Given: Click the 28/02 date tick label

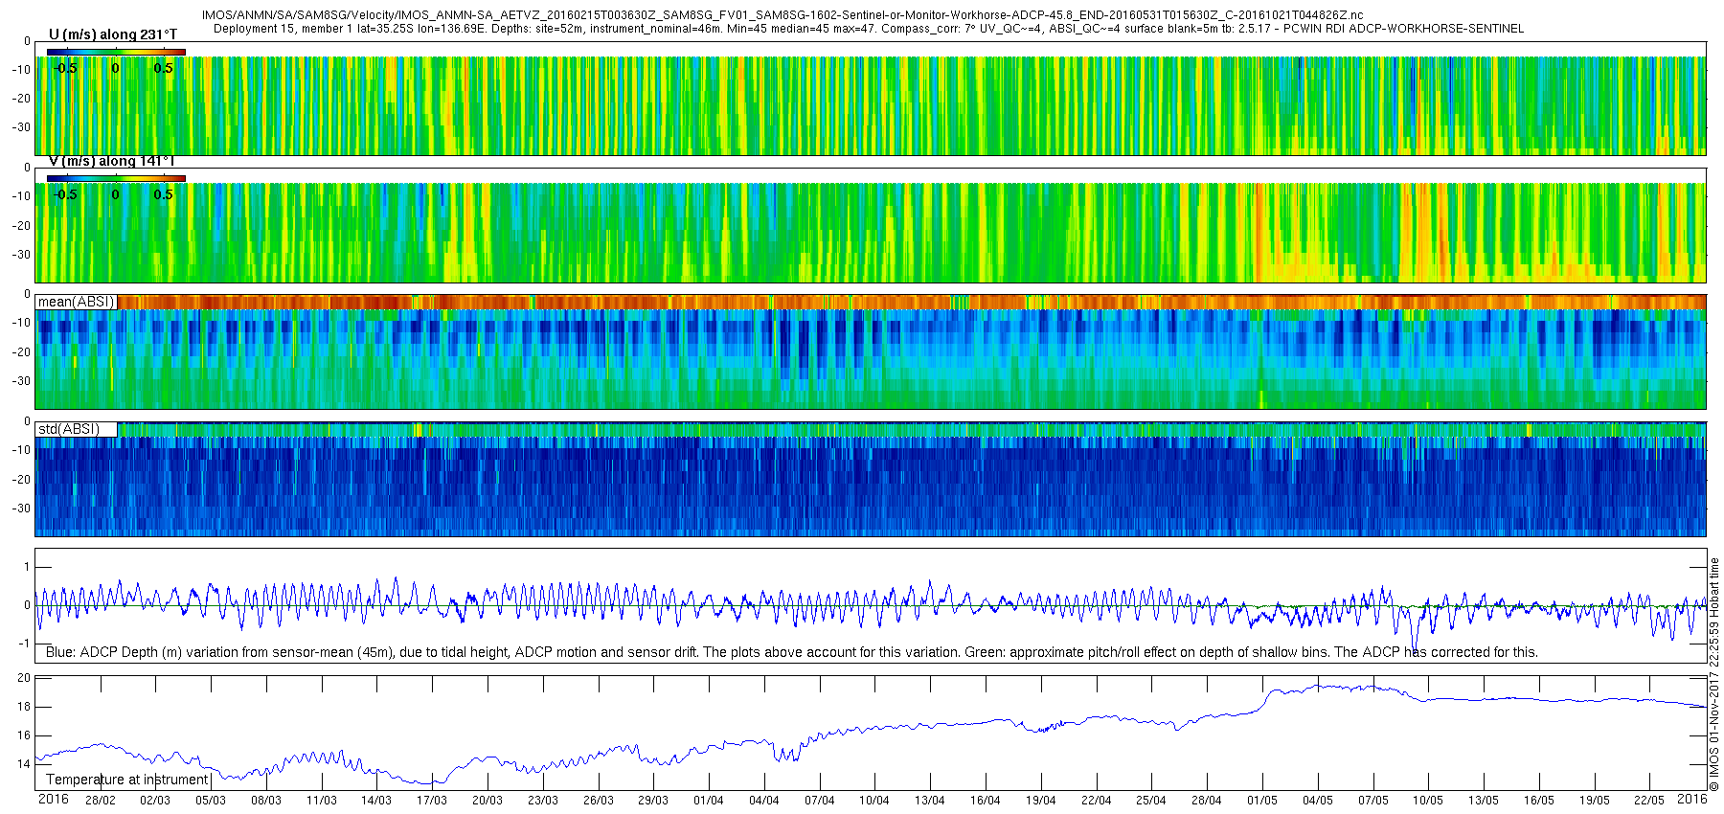Looking at the screenshot, I should coord(101,801).
